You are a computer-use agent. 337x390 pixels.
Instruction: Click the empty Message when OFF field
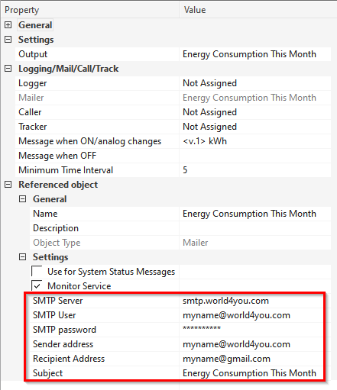[255, 156]
